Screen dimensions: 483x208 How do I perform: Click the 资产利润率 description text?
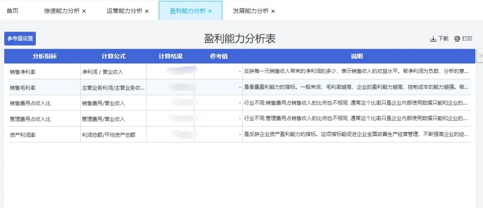[x=356, y=134]
